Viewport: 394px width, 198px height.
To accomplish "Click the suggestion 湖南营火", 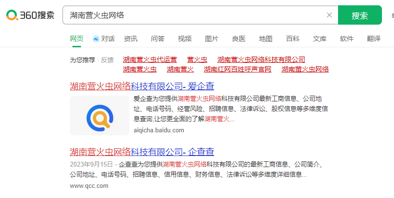I will coord(180,69).
